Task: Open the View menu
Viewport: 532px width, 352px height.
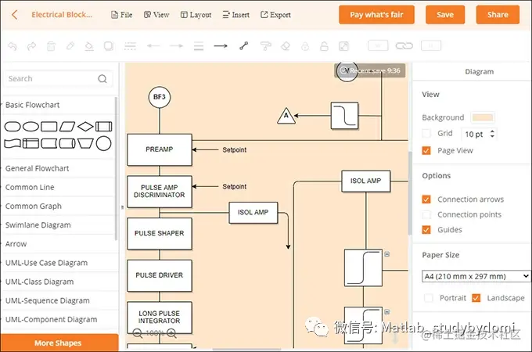Action: (156, 15)
